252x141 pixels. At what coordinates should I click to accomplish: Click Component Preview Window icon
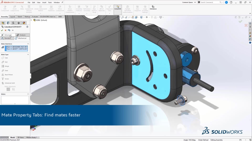click(x=29, y=7)
